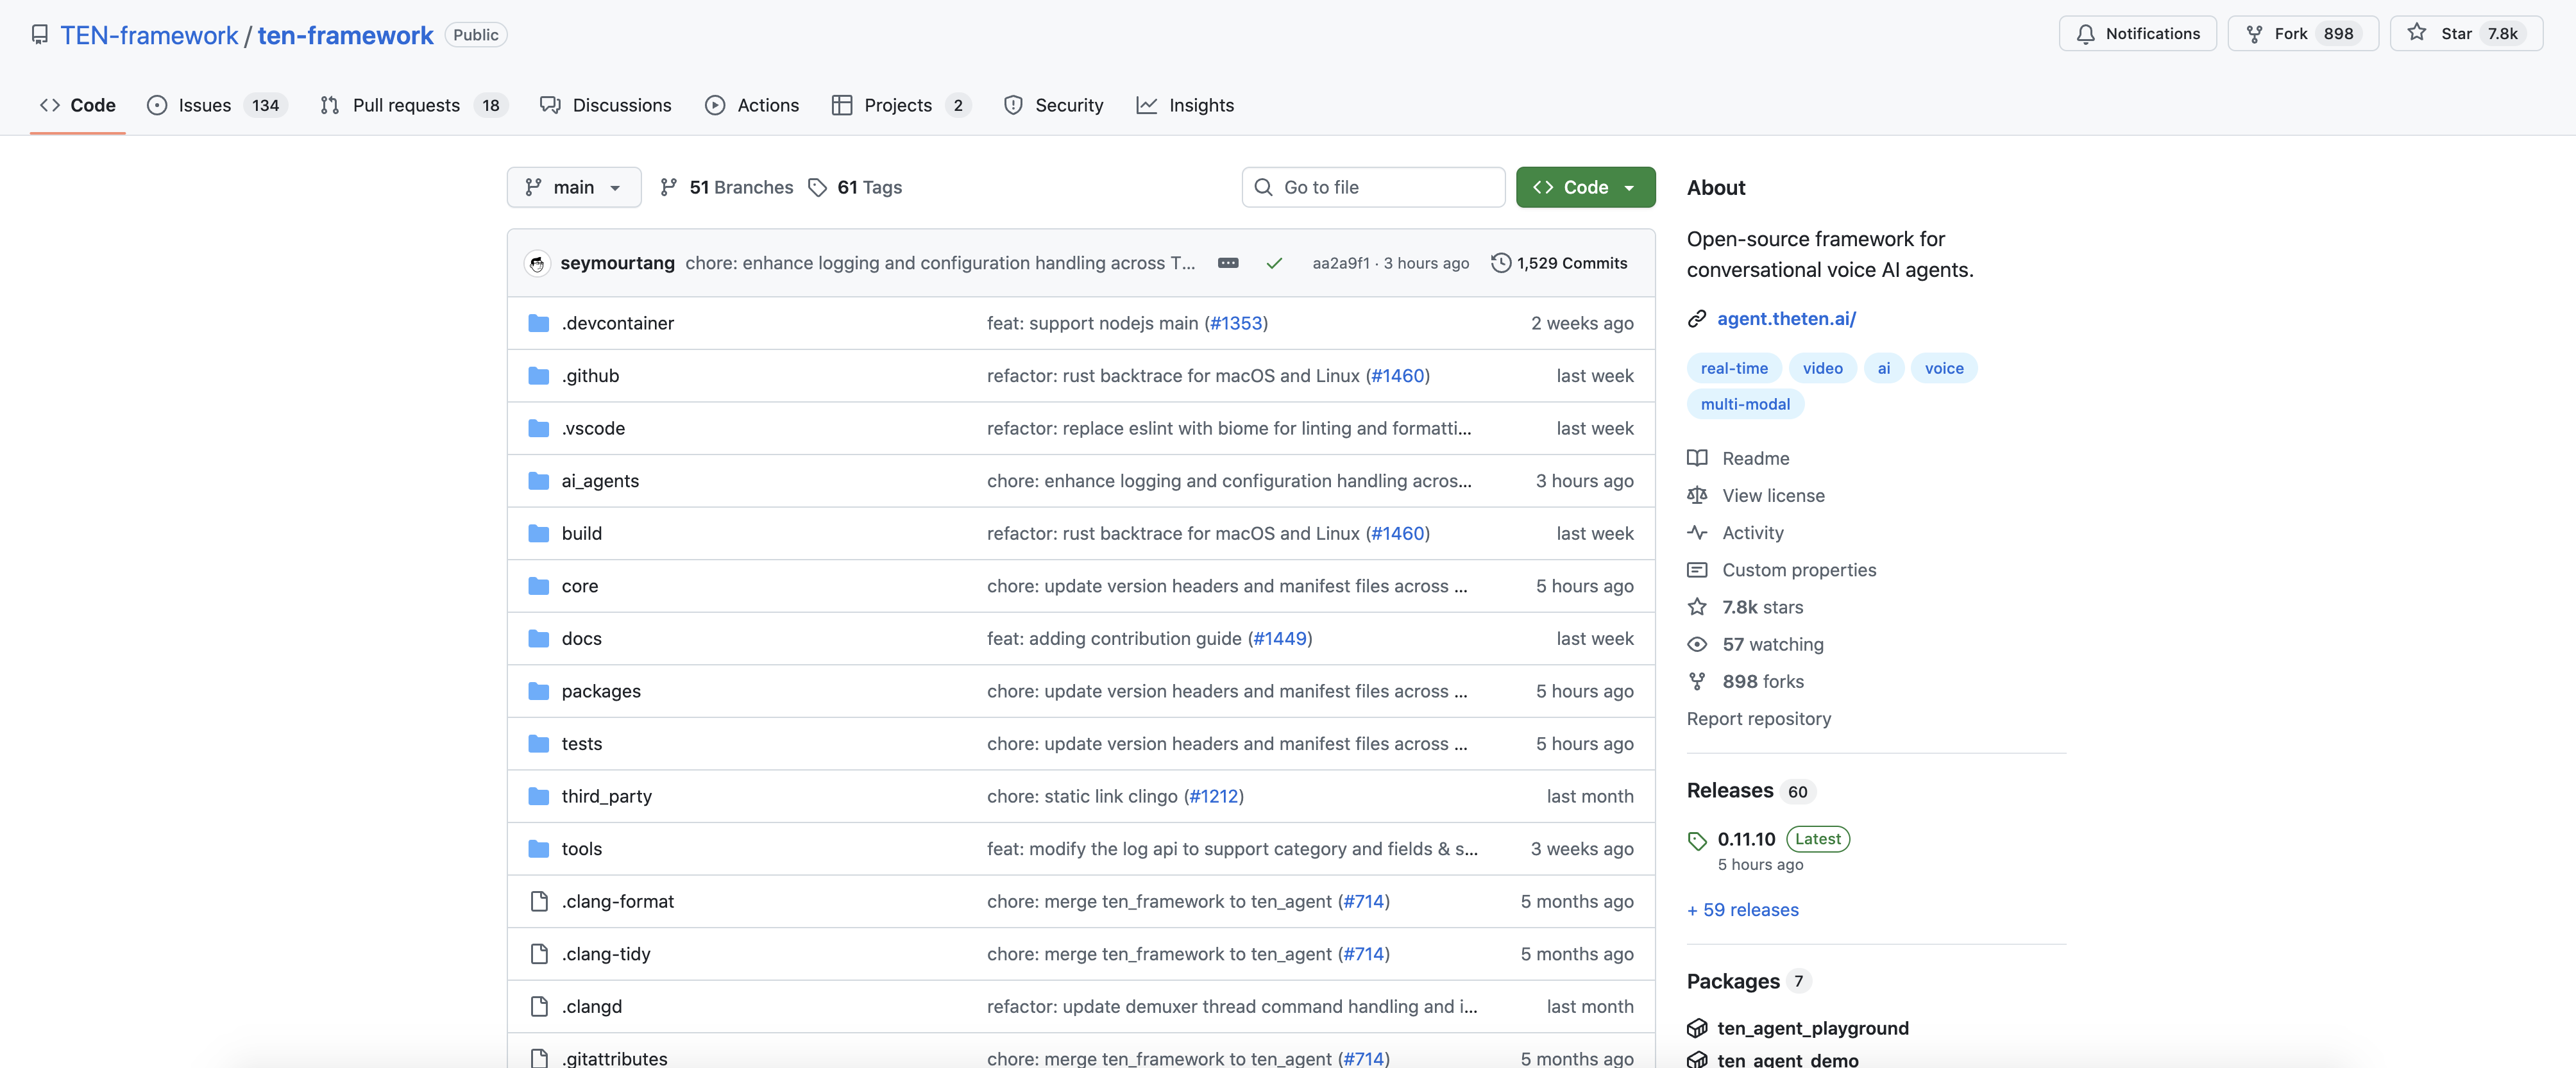The image size is (2576, 1068).
Task: Select the real-time topic tag
Action: pos(1733,369)
